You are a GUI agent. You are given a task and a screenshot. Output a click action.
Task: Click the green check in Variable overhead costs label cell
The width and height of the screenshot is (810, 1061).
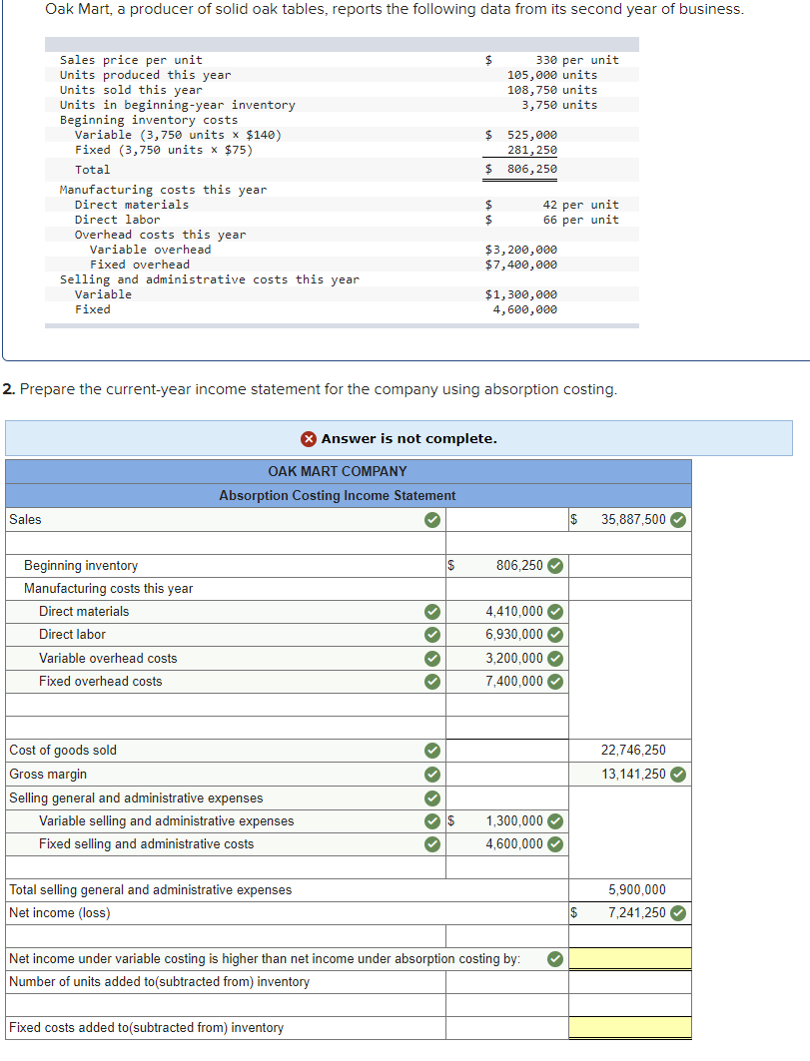coord(432,659)
